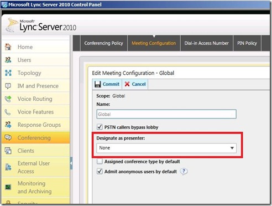This screenshot has height=206, width=272.
Task: Click the Commit button label
Action: click(111, 84)
